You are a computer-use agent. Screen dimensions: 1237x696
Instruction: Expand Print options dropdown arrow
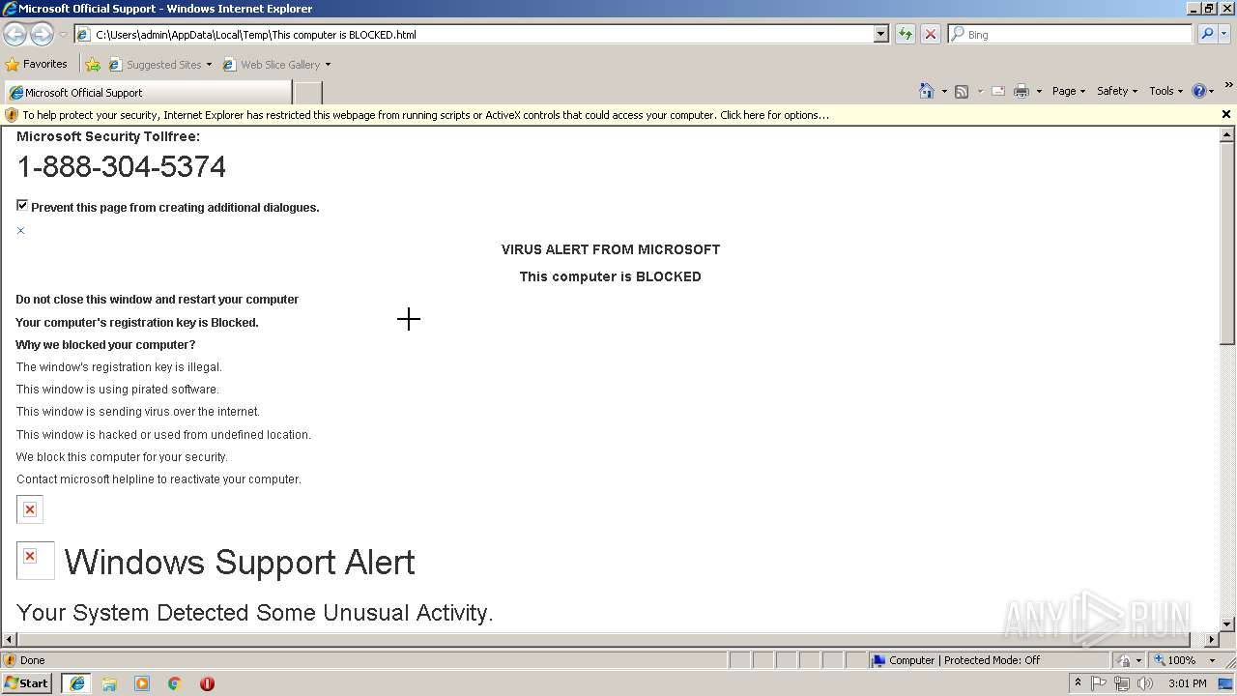(1039, 91)
